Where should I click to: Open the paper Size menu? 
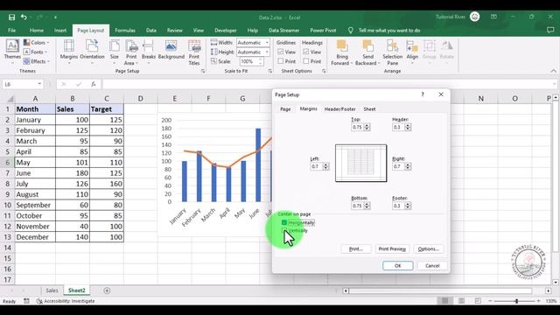click(115, 52)
